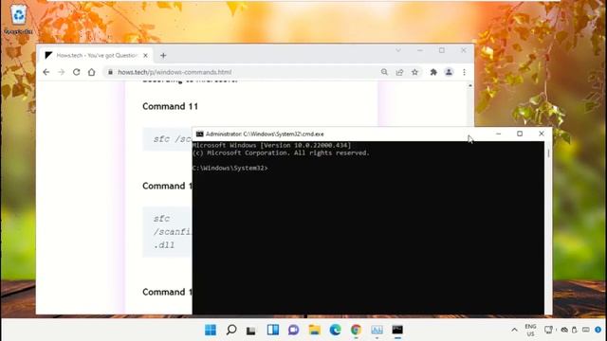Image resolution: width=607 pixels, height=341 pixels.
Task: Reload the hows.tech page
Action: (x=76, y=72)
